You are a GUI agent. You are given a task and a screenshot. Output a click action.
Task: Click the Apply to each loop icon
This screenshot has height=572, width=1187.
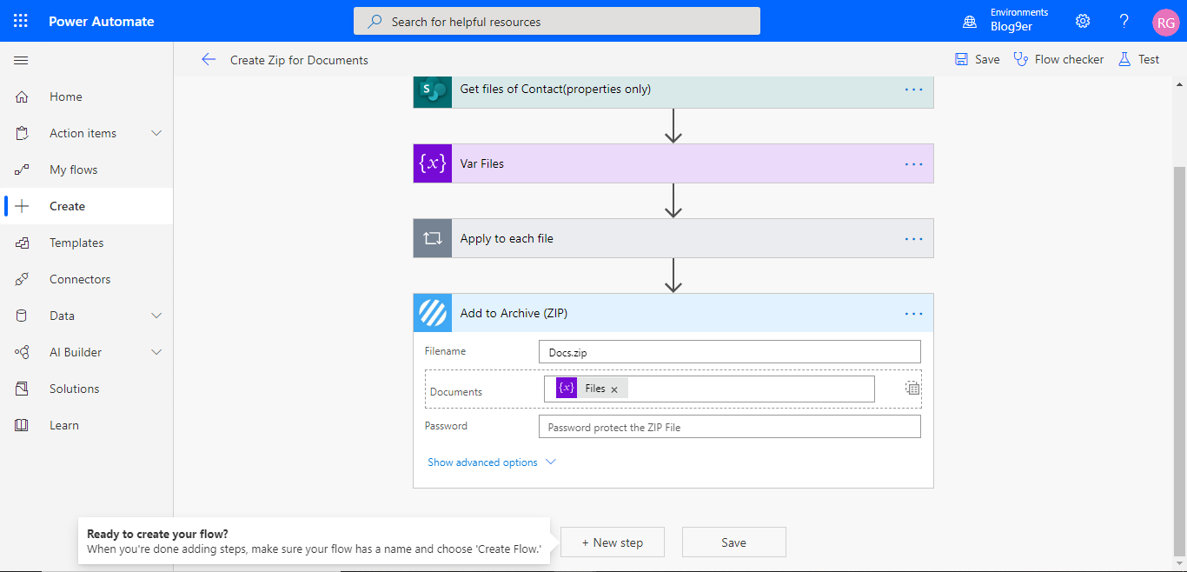tap(432, 238)
